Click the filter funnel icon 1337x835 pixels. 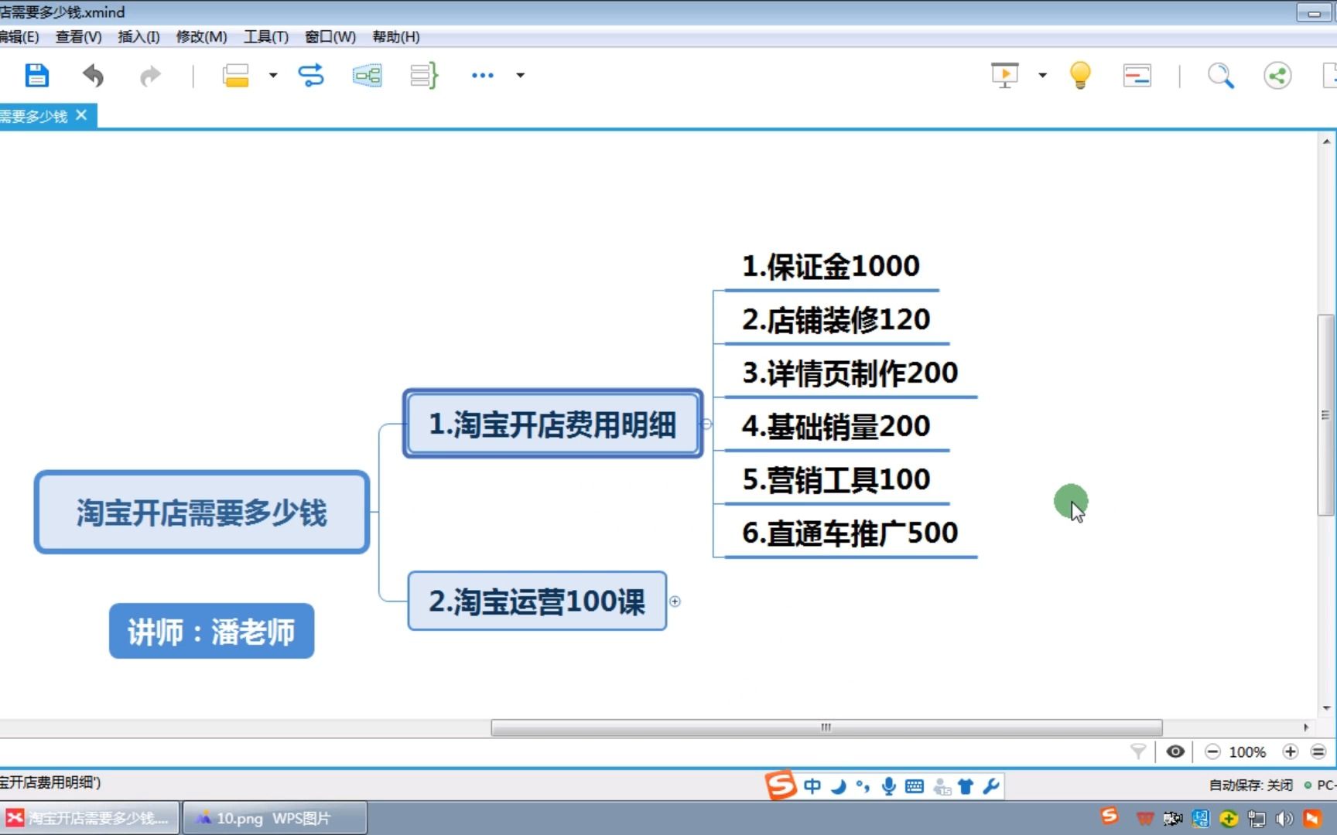(x=1138, y=751)
